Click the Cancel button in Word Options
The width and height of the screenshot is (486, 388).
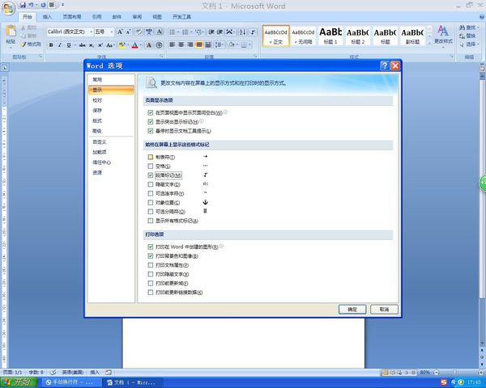click(384, 309)
